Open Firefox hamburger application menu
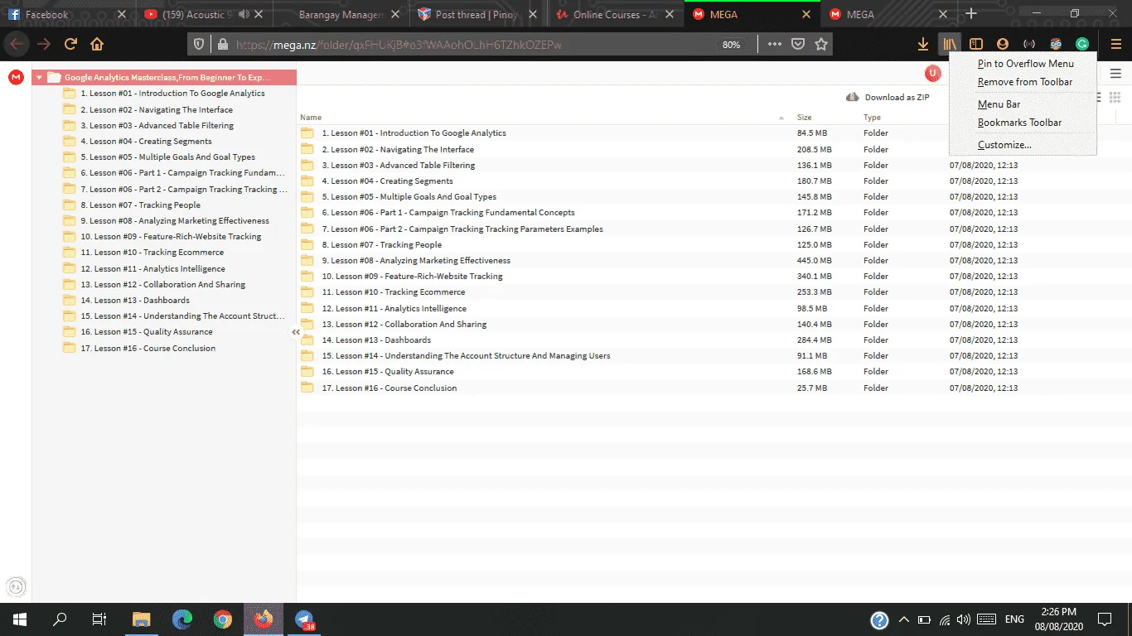The image size is (1132, 636). click(x=1115, y=44)
